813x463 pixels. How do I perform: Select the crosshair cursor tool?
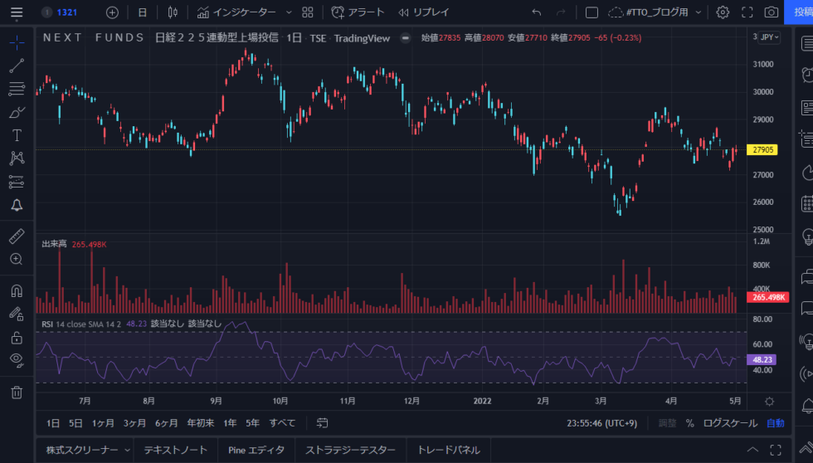(x=17, y=42)
